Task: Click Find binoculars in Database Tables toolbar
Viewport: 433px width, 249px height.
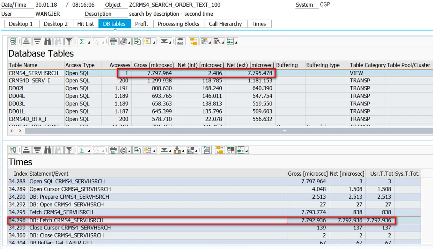Action: (48, 42)
